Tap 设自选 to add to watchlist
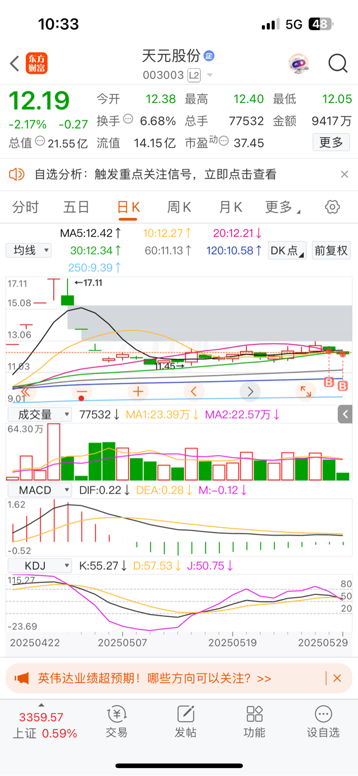 323,721
